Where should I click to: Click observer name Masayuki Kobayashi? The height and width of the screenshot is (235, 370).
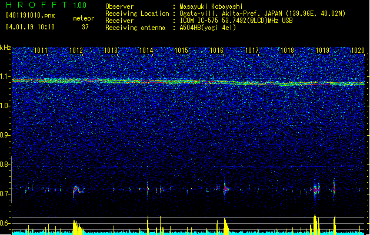tap(211, 6)
